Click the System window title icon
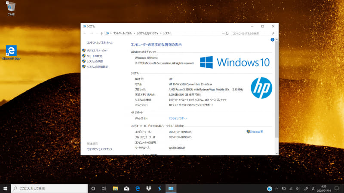Viewport: 344px width, 193px height. (x=84, y=26)
